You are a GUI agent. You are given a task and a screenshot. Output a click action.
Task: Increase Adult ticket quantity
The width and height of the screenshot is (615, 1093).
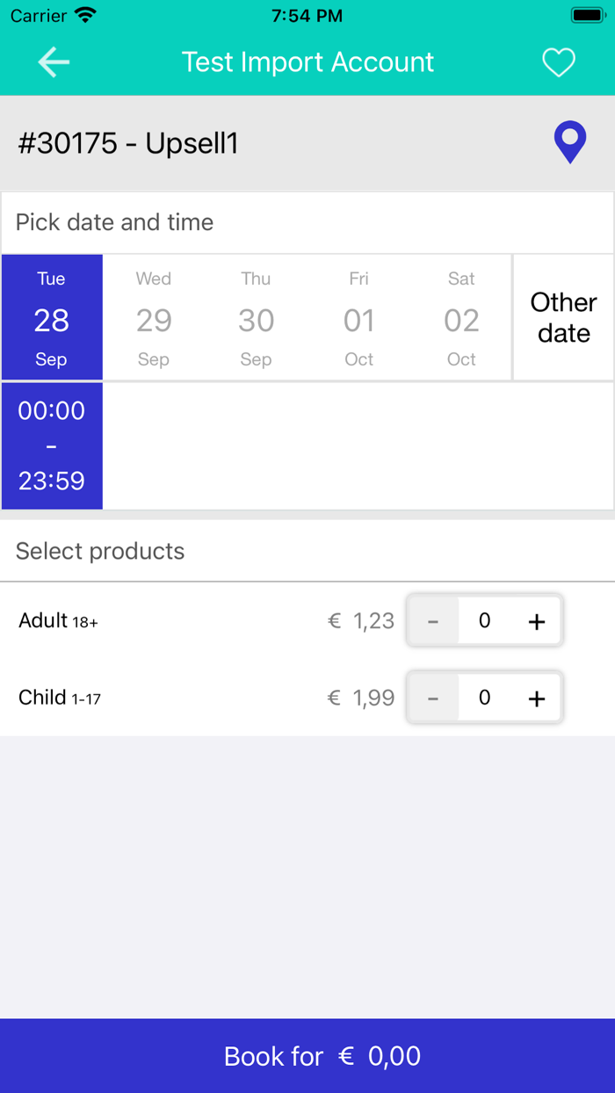(536, 621)
